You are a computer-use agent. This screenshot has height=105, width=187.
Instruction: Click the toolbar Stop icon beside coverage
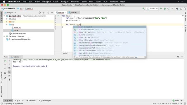click(172, 8)
